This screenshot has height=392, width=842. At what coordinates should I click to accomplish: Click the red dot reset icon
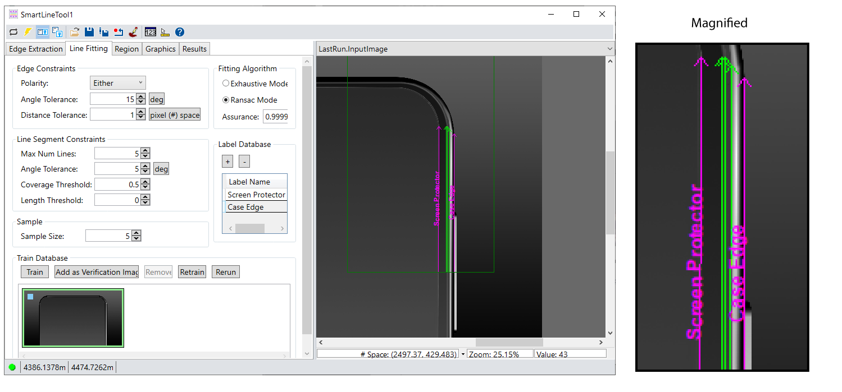tap(119, 32)
